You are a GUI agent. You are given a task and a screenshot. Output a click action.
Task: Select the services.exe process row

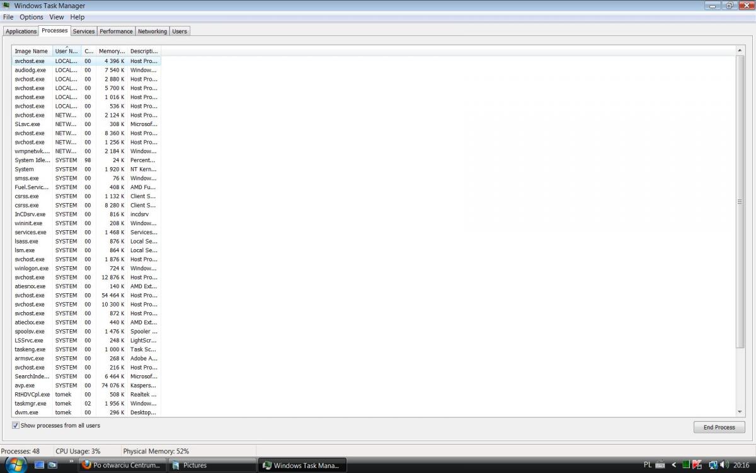click(86, 232)
